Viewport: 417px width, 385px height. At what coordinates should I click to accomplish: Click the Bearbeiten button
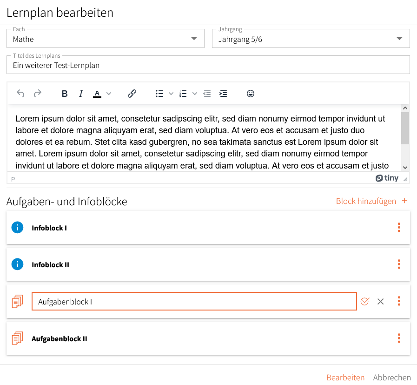[x=345, y=377]
